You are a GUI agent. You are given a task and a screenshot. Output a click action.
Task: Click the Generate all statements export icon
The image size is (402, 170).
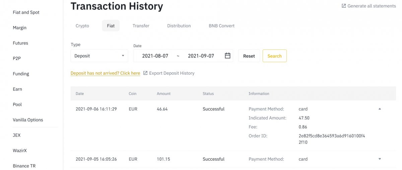(x=344, y=6)
